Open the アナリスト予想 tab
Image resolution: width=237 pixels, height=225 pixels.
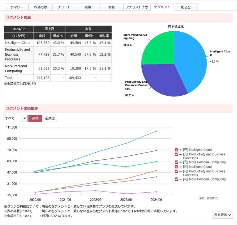point(137,7)
